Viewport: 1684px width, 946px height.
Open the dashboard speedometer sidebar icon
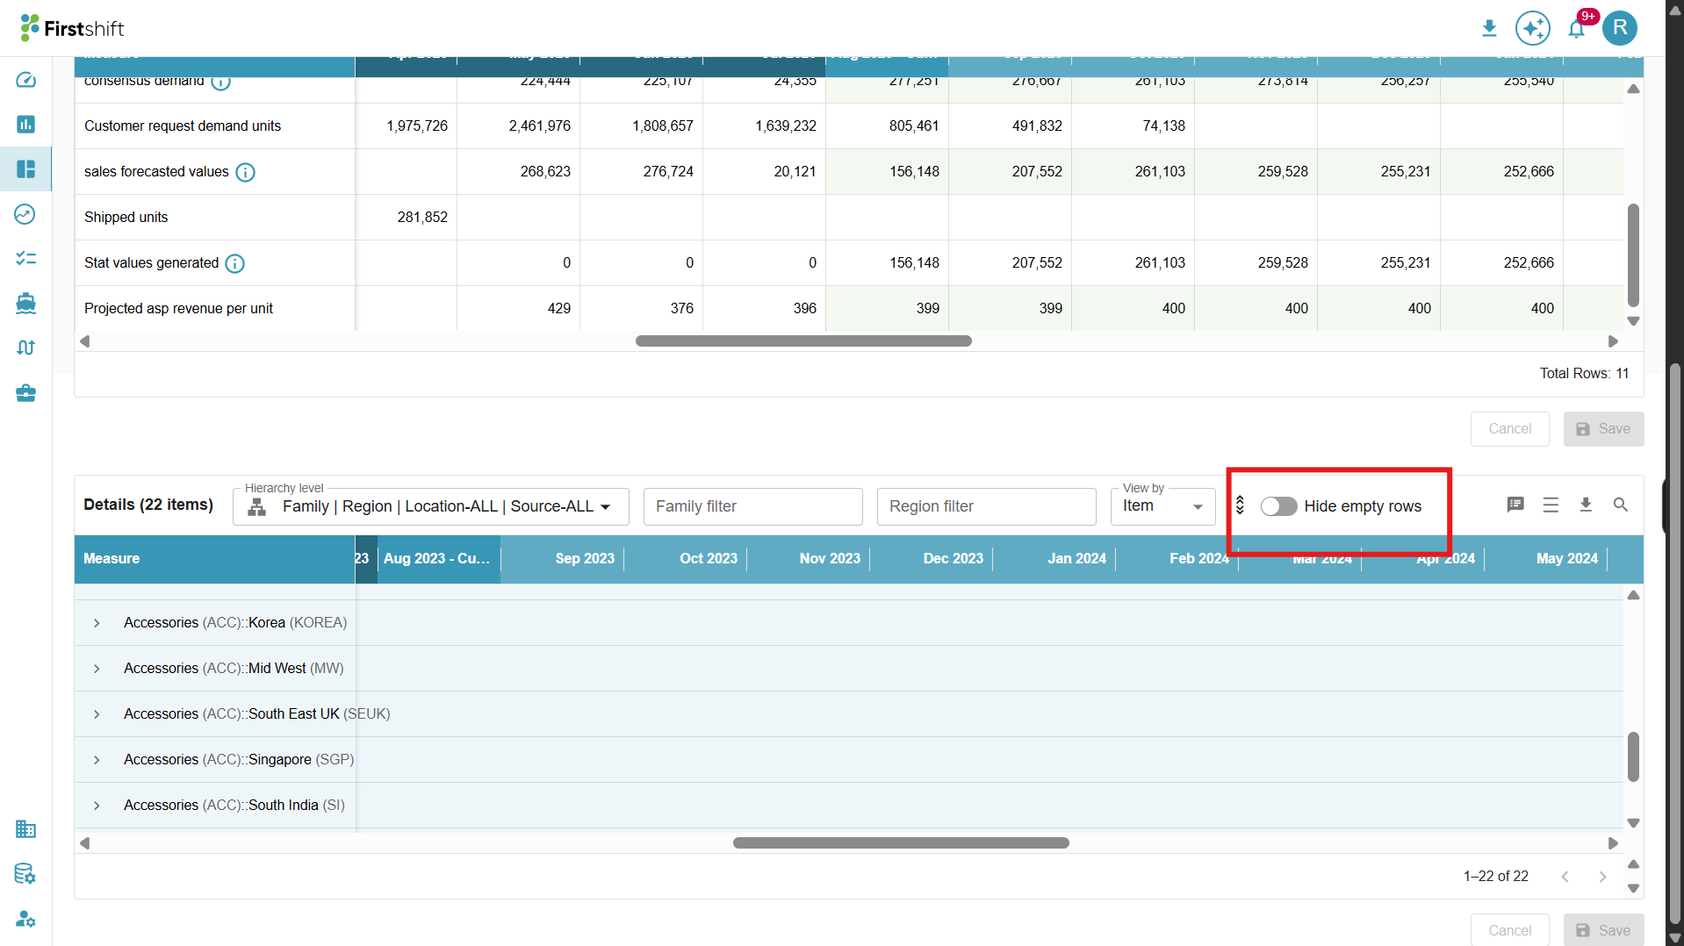pos(25,80)
